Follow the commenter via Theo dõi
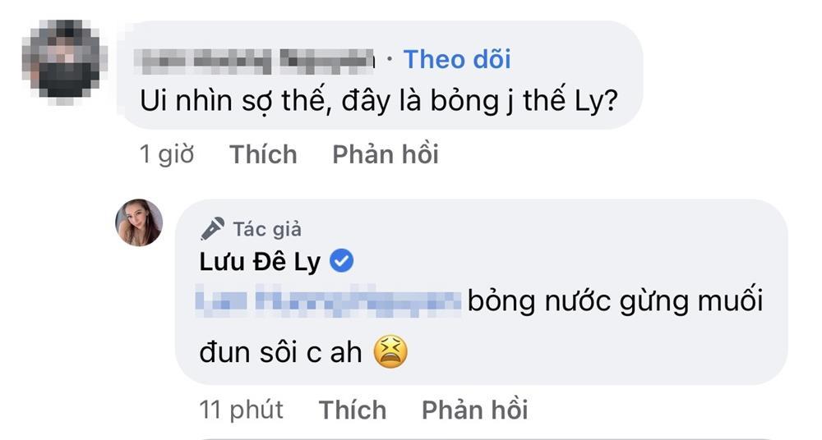This screenshot has height=440, width=822. click(457, 59)
